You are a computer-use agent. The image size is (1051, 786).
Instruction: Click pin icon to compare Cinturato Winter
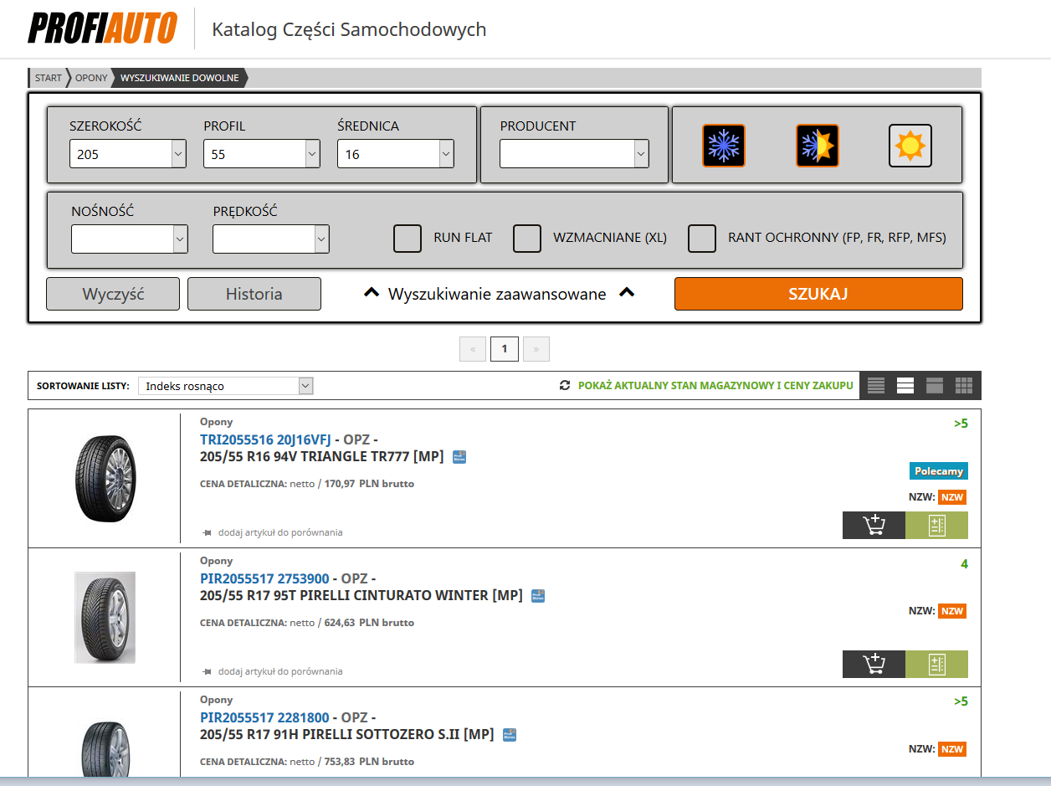(207, 671)
